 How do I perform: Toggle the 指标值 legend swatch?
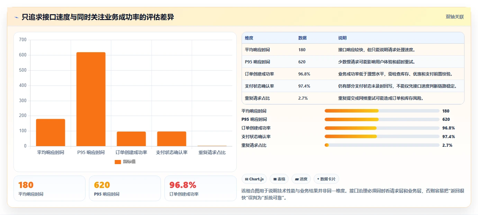[x=118, y=162]
